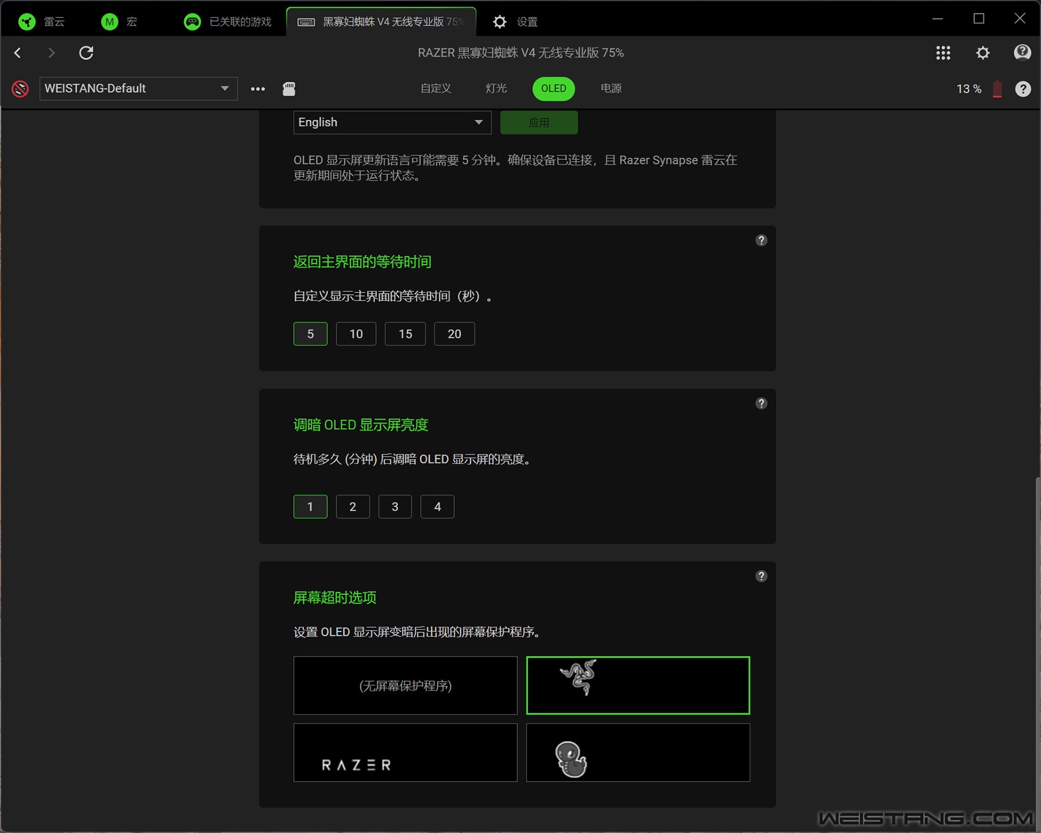The width and height of the screenshot is (1041, 833).
Task: Switch to the 已关联的游戏 tab
Action: point(228,22)
